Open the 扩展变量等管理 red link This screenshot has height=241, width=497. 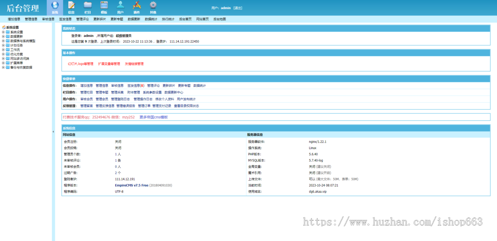pos(109,64)
